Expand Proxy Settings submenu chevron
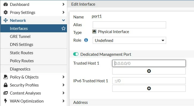This screenshot has height=106, width=194. click(64, 12)
